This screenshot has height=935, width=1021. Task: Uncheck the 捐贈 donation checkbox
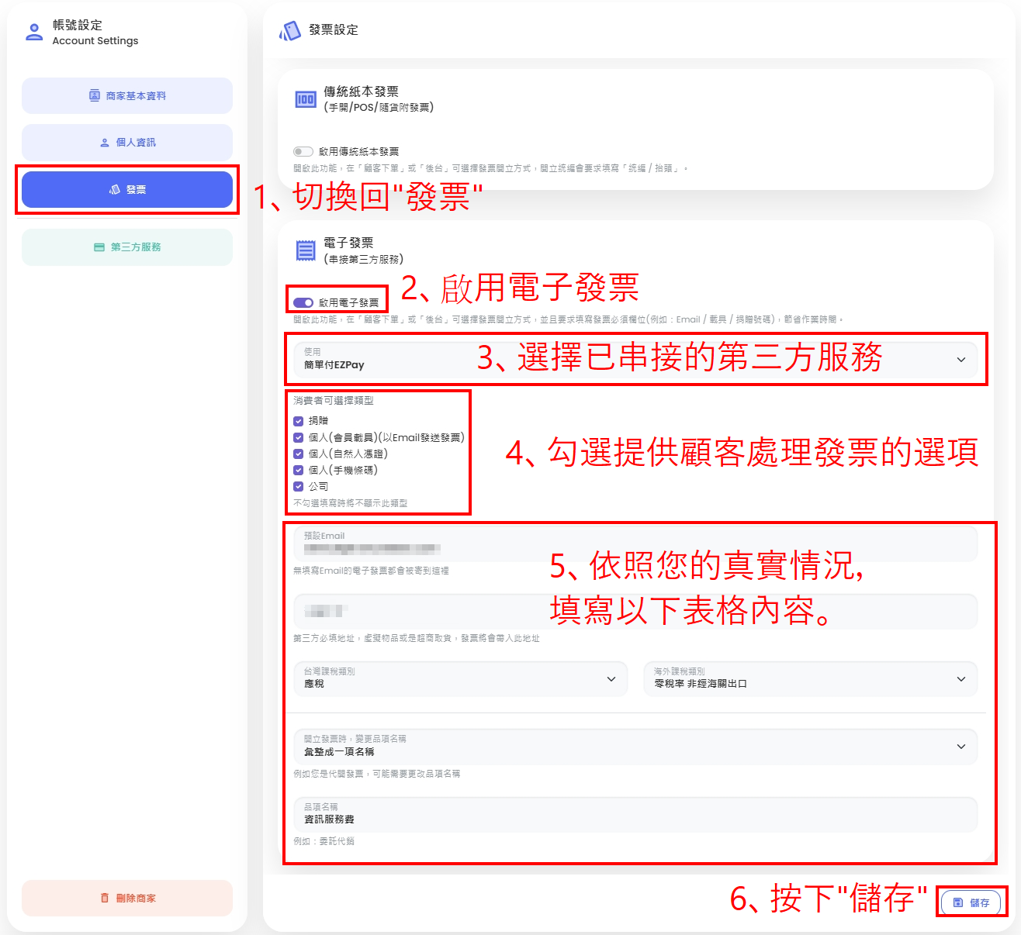point(299,421)
